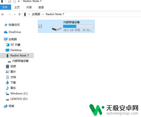Click the phone icon in address bar
Image resolution: width=141 pixels, height=117 pixels.
coord(25,14)
